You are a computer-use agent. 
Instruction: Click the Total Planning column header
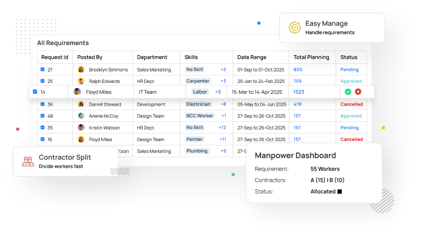point(311,57)
